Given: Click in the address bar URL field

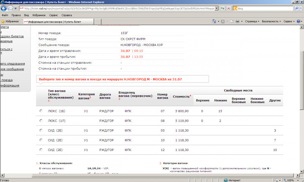Looking at the screenshot, I should 117,8.
